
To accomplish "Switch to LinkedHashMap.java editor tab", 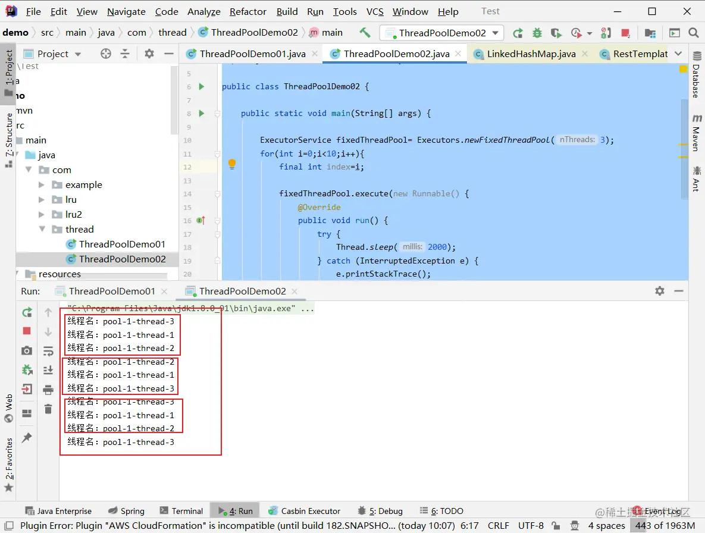I will [x=531, y=54].
